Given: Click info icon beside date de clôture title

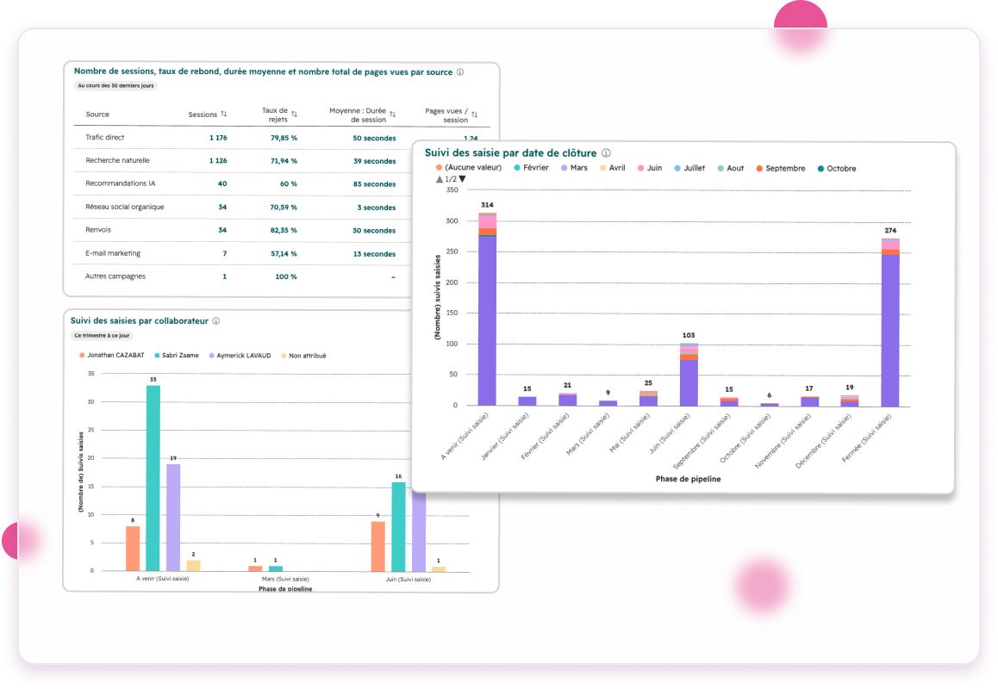Looking at the screenshot, I should point(606,152).
